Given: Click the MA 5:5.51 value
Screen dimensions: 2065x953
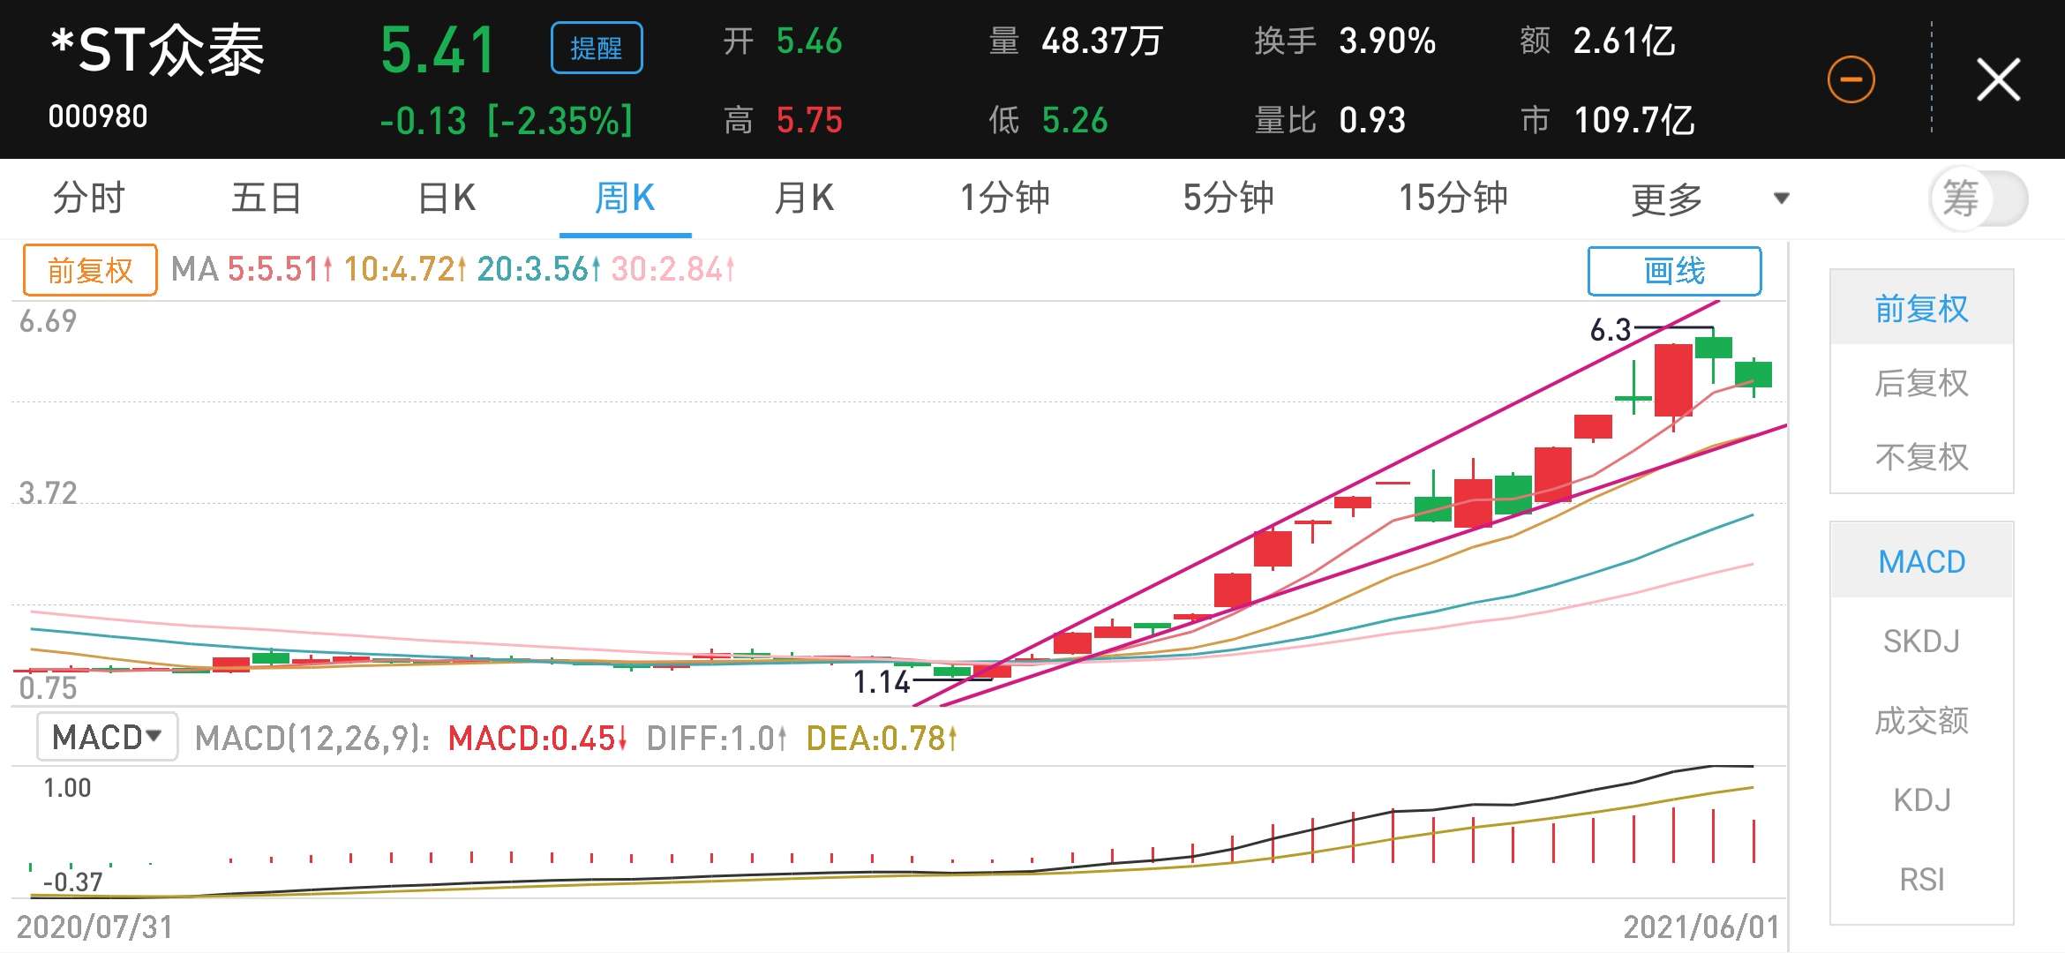Looking at the screenshot, I should [x=280, y=269].
